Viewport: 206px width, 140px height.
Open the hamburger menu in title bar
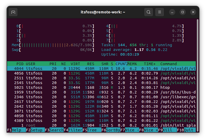(160, 12)
